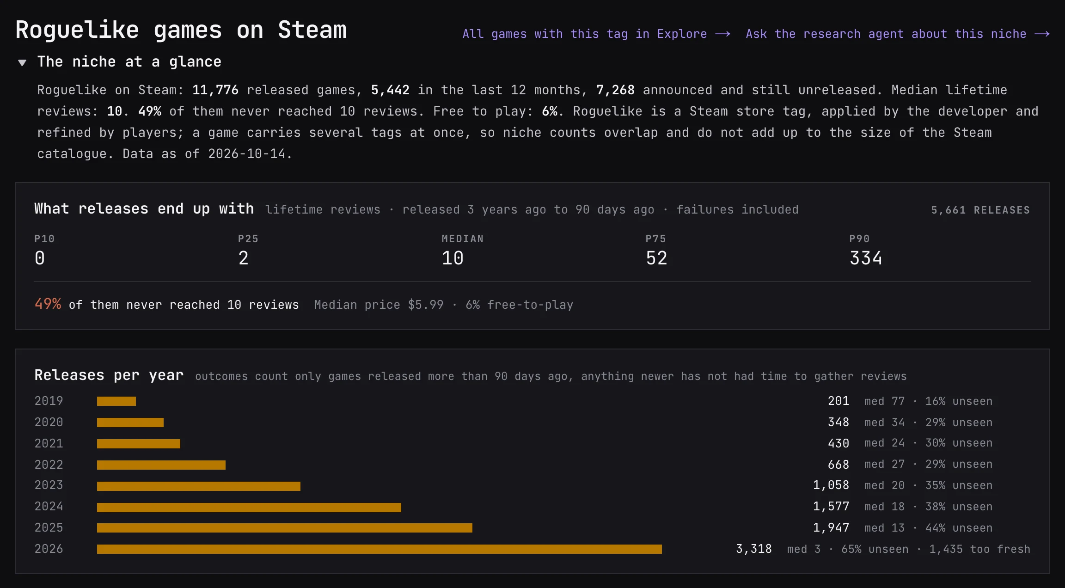
Task: Click '1,435 too fresh' text
Action: tap(979, 549)
